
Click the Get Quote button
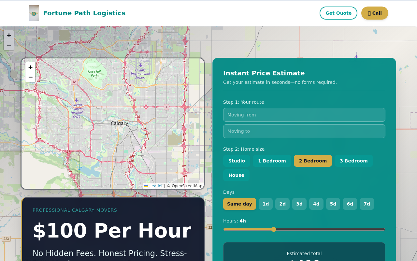coord(338,13)
